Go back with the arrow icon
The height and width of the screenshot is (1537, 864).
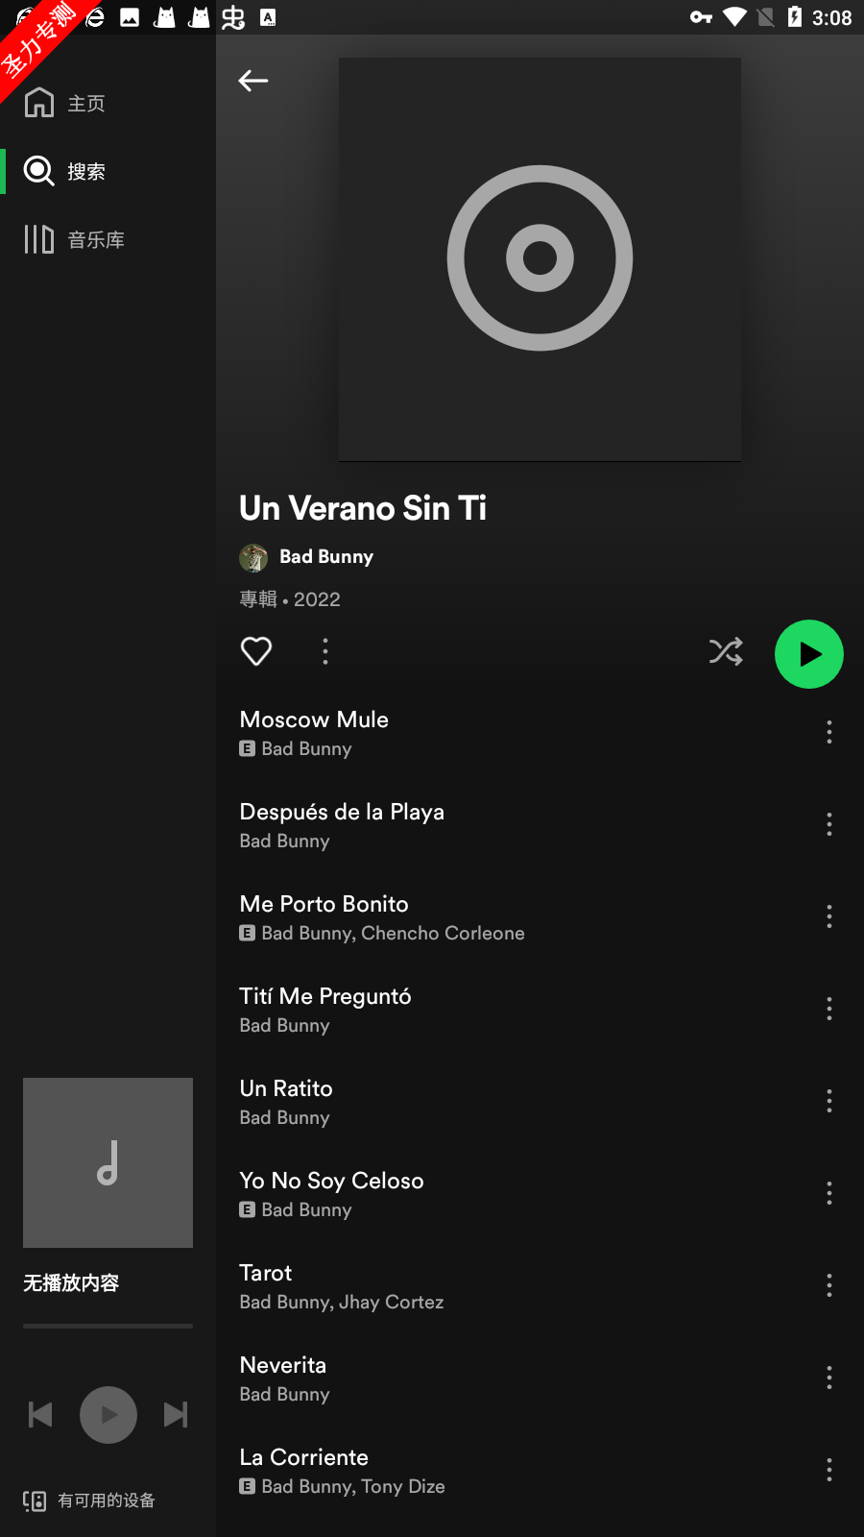253,81
